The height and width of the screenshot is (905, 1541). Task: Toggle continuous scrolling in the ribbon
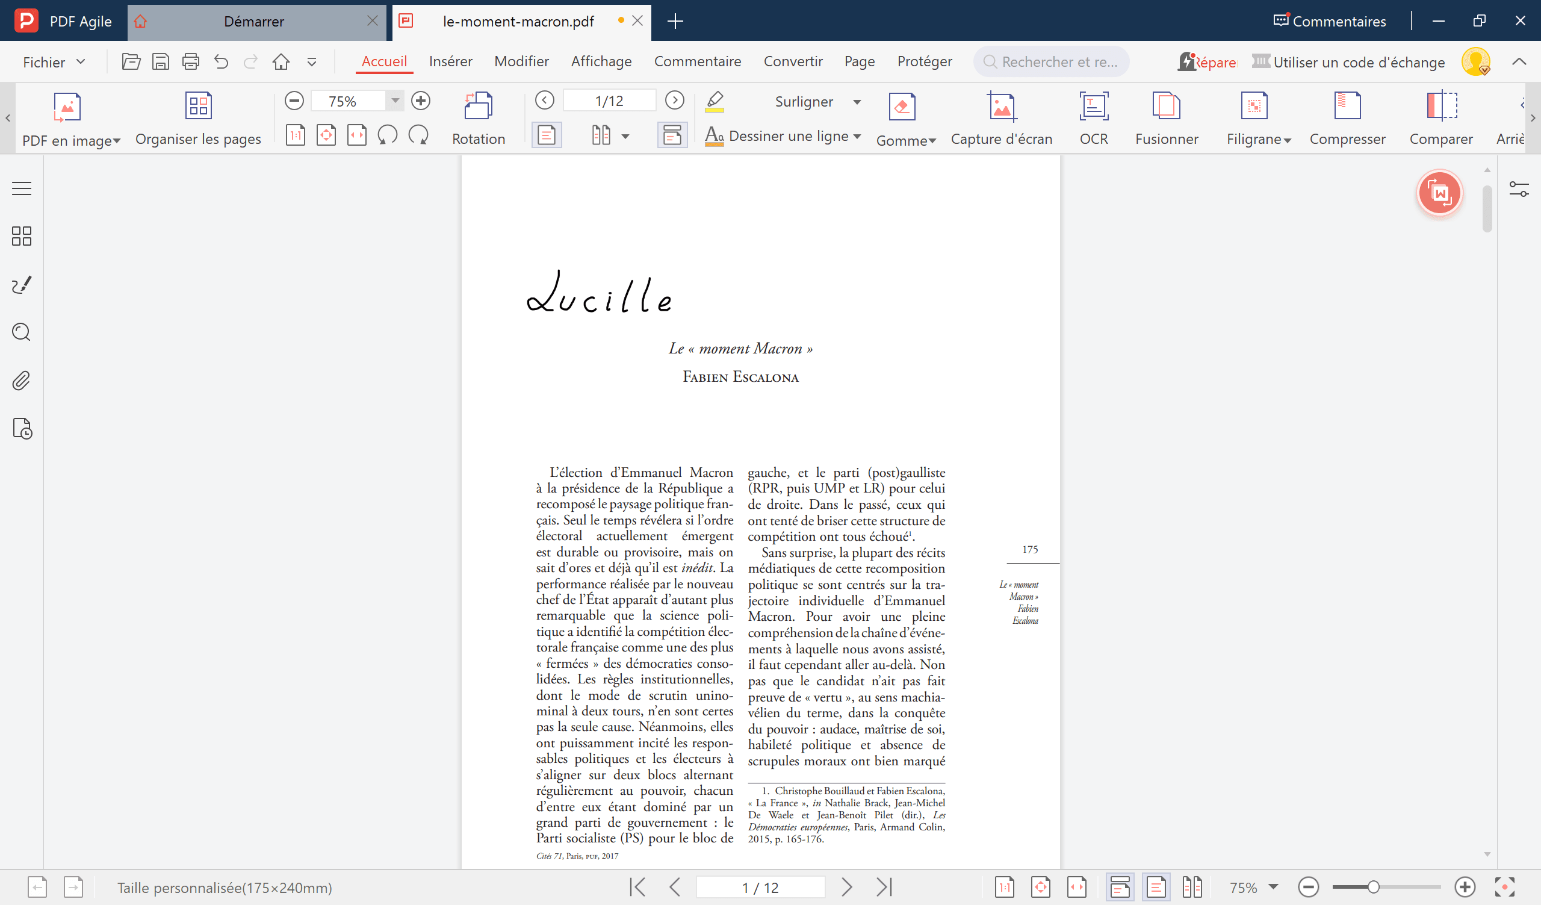672,135
